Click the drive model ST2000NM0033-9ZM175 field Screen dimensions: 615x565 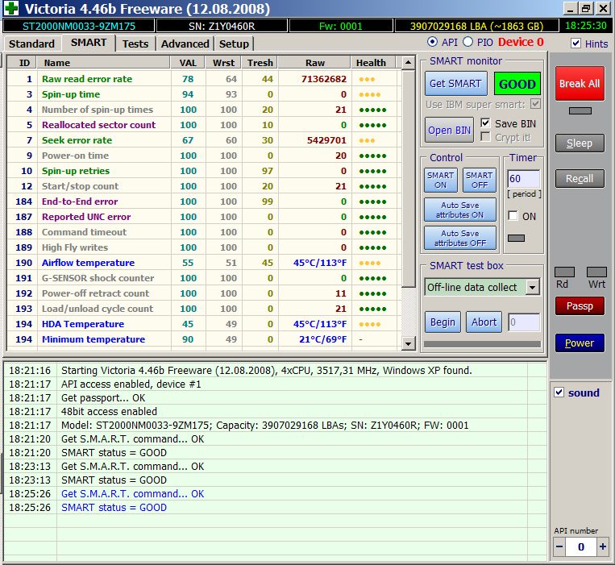pyautogui.click(x=79, y=26)
